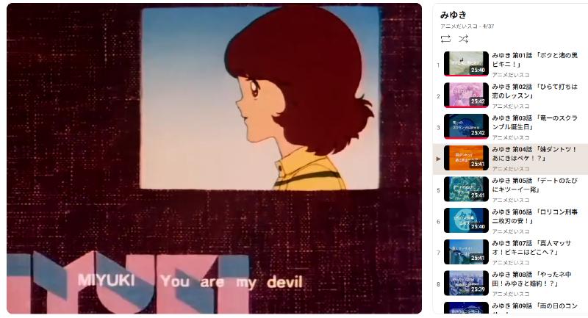Select episode 06 thumbnail in the playlist
The image size is (588, 318).
(x=466, y=220)
